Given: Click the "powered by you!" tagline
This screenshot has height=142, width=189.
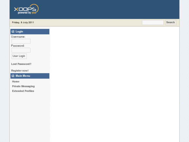Looking at the screenshot, I should (27, 13).
